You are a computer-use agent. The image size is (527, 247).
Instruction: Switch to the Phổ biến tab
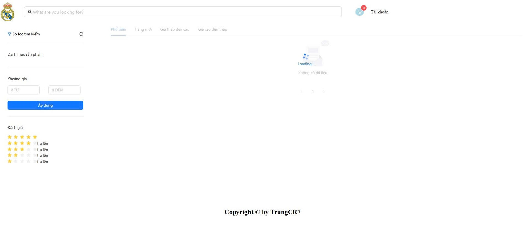click(118, 29)
